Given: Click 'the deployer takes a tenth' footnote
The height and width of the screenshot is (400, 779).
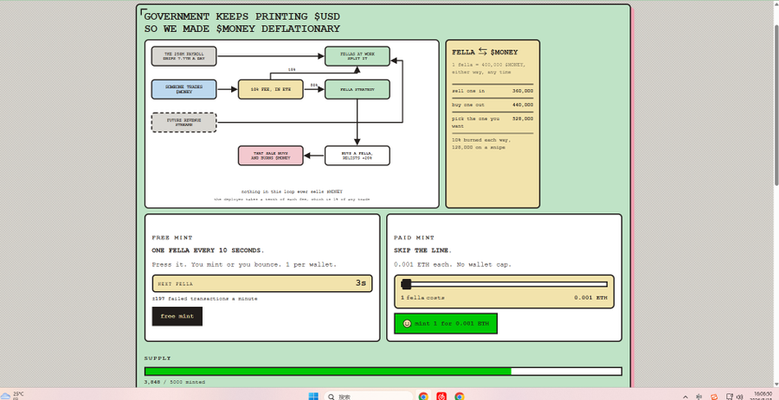Looking at the screenshot, I should (293, 200).
